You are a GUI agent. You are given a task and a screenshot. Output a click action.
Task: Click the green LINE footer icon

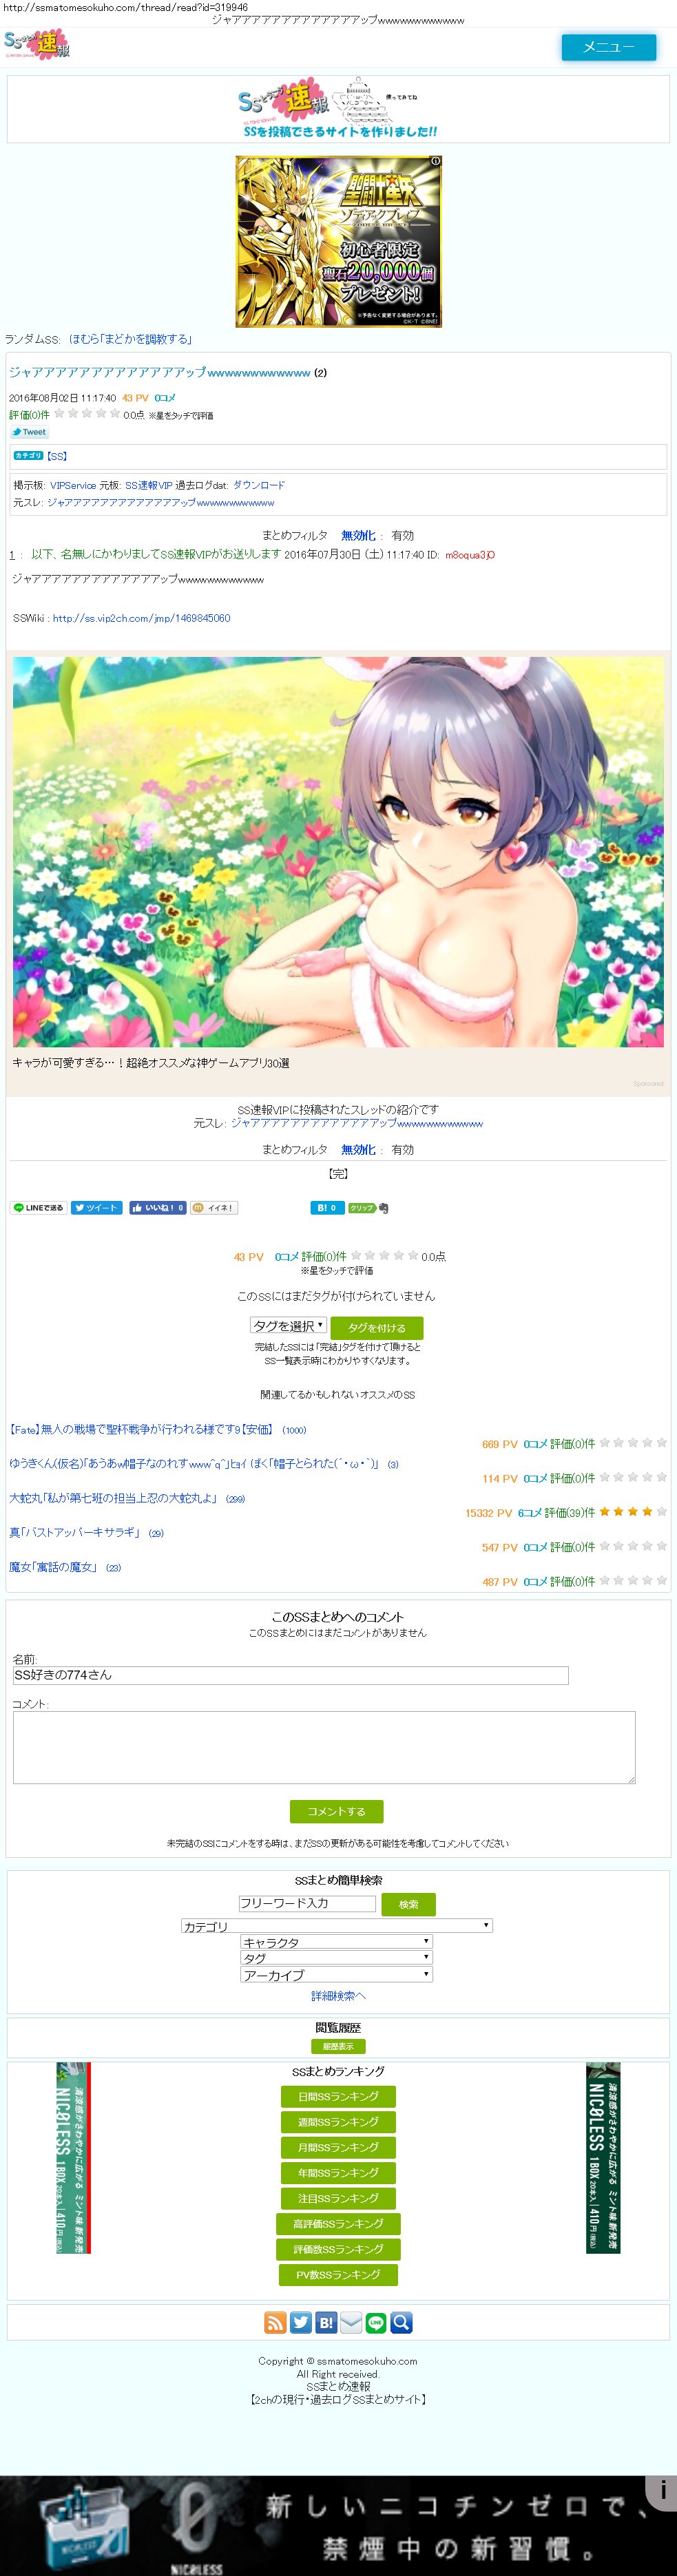pos(376,2323)
